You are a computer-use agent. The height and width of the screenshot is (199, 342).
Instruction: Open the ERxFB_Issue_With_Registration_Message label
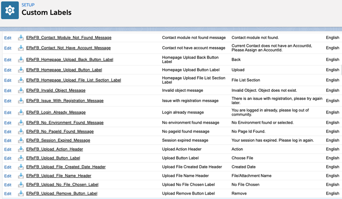point(64,101)
